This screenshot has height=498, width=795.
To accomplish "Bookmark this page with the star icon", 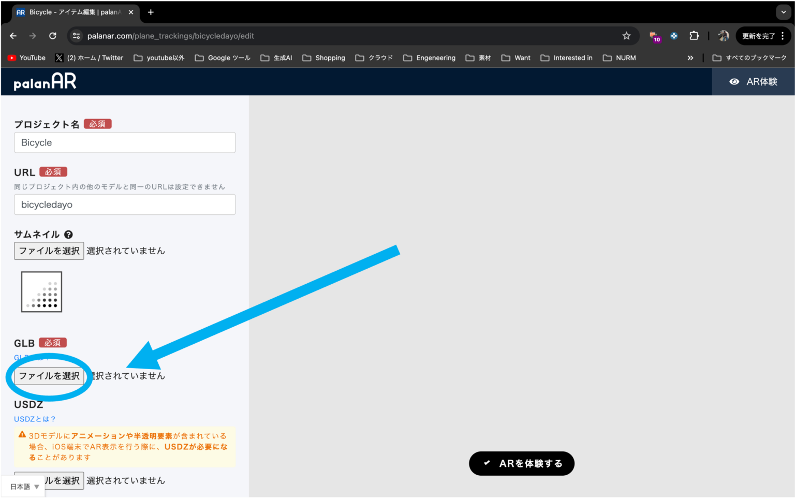I will (x=626, y=36).
